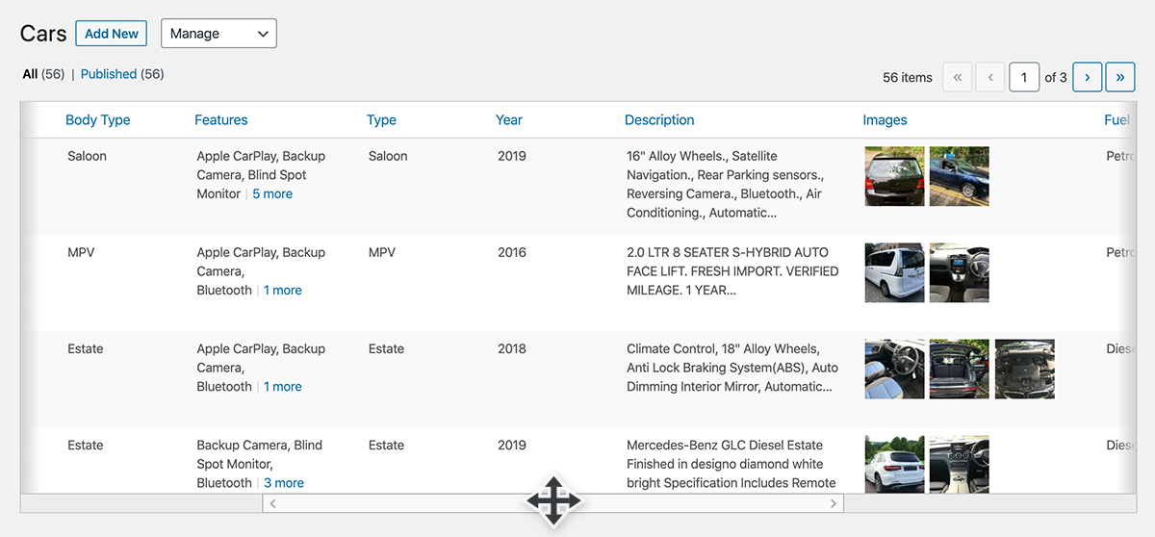
Task: Open first thumbnail of 2019 Saloon row
Action: point(894,176)
